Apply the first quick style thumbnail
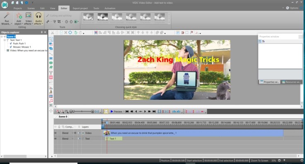The width and height of the screenshot is (305, 164). coord(88,18)
